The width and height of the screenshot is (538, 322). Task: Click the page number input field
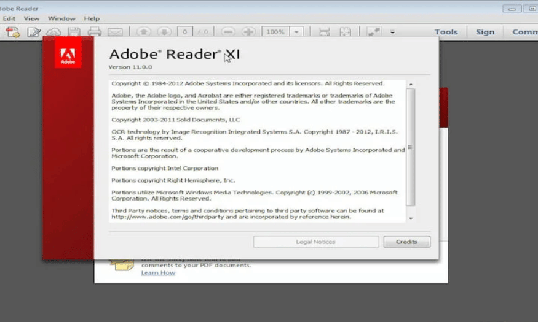(x=185, y=32)
